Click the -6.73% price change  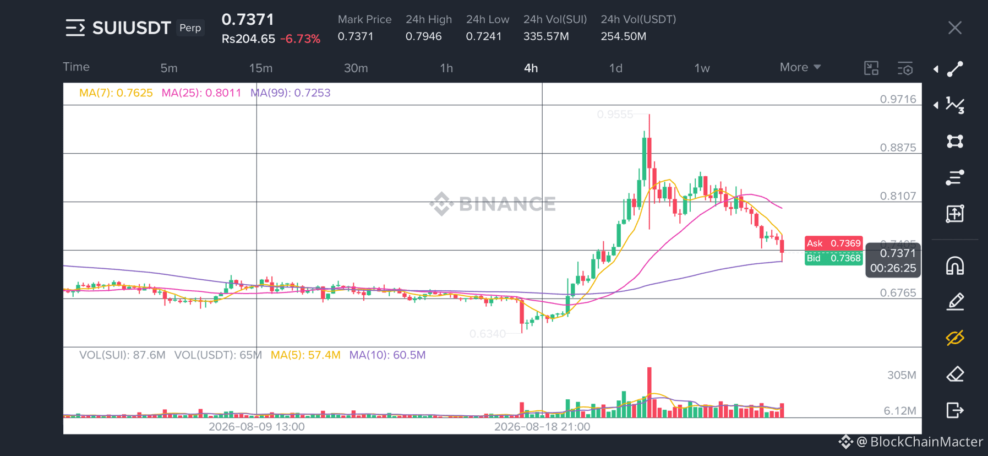click(x=300, y=39)
